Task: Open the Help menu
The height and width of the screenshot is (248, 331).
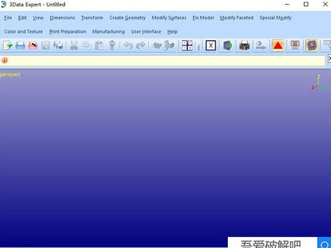Action: click(x=173, y=32)
